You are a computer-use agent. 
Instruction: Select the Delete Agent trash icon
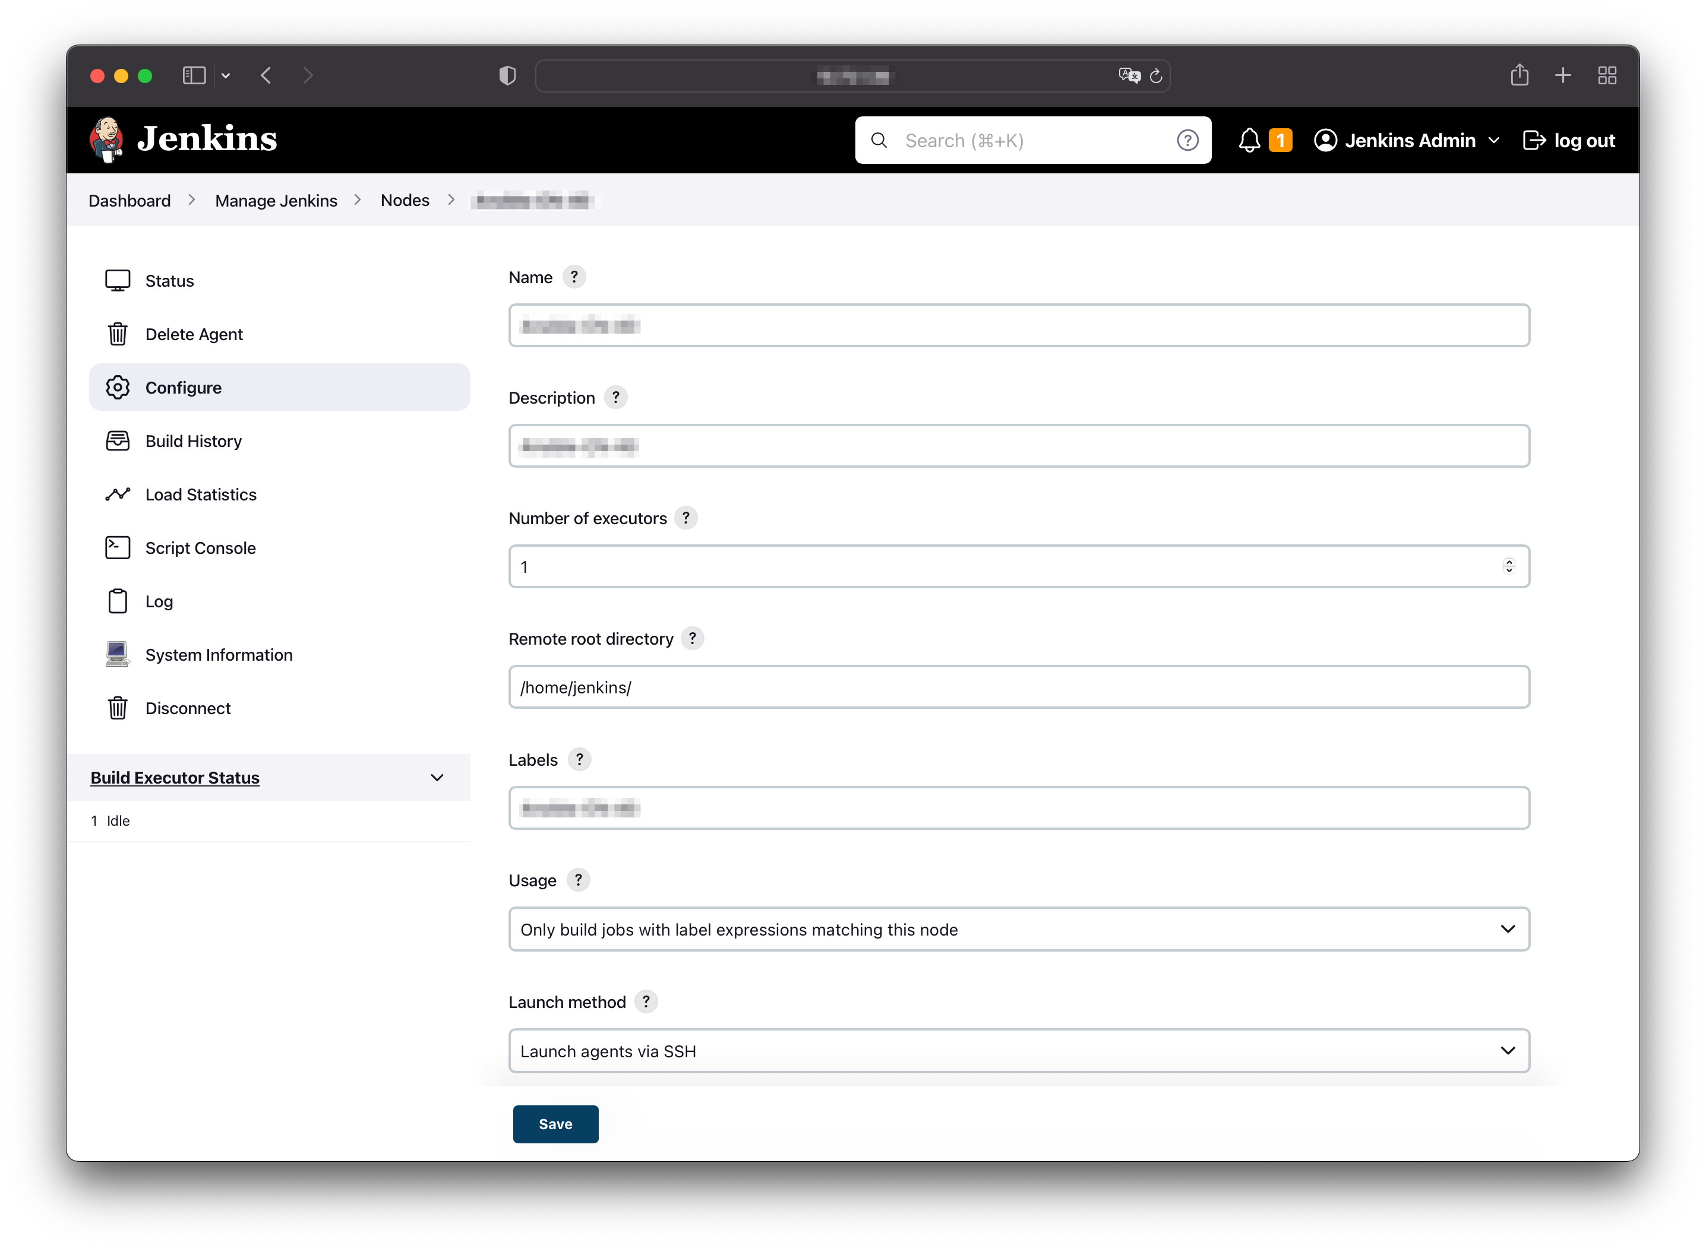click(x=118, y=334)
